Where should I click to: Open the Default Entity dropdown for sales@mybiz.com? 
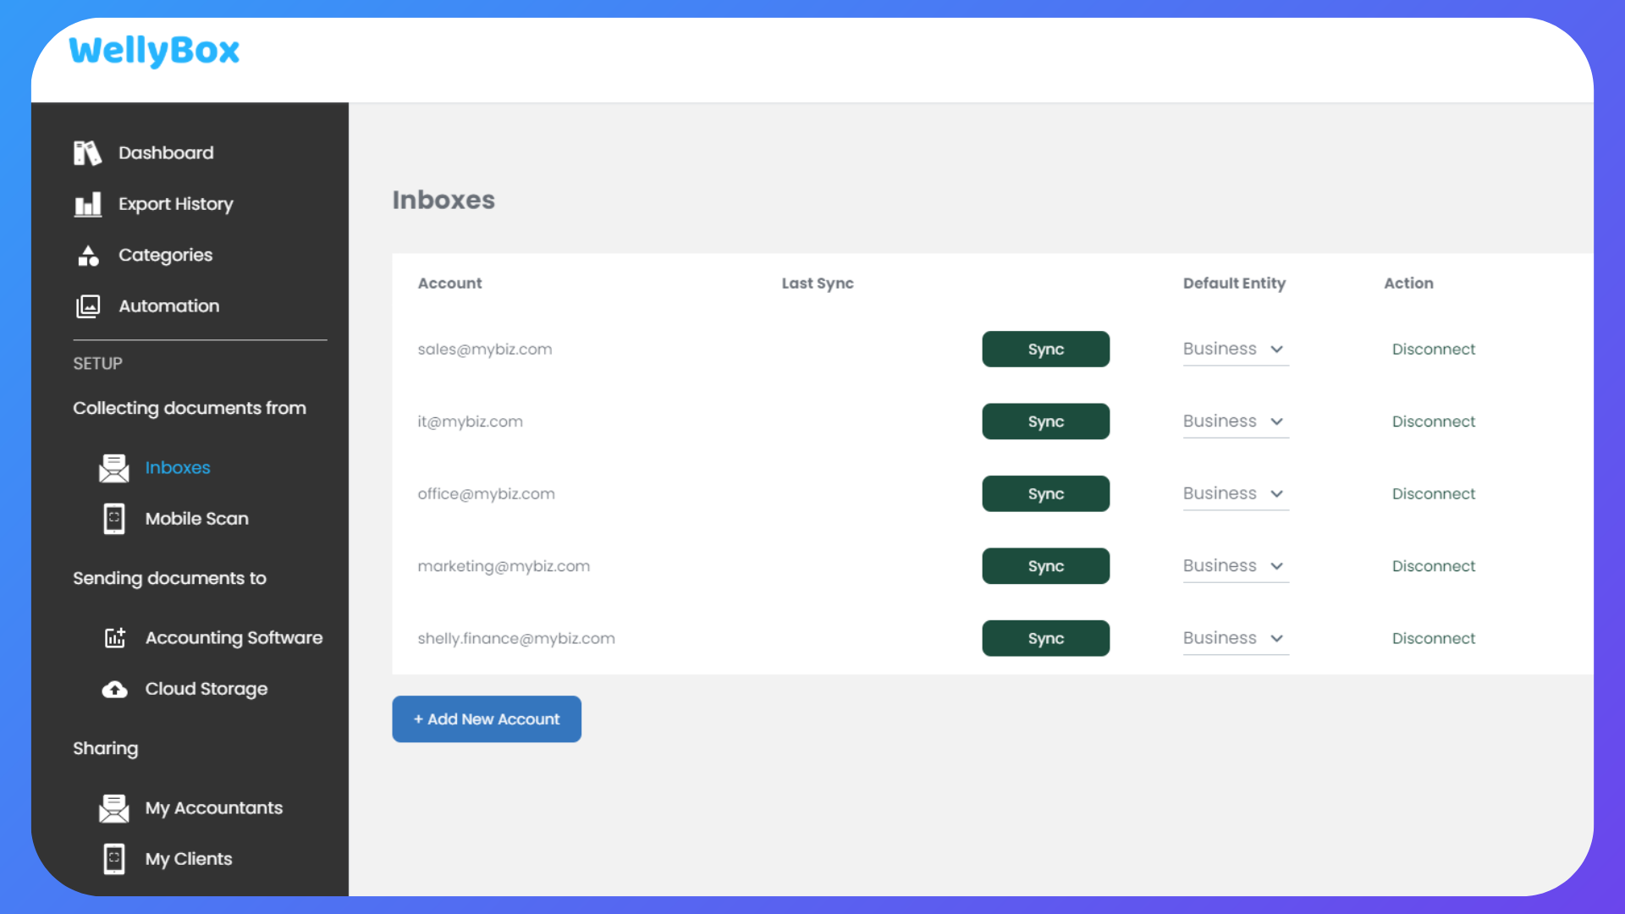pos(1235,349)
